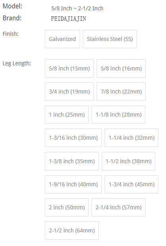Click the FEIDAJIAJIN brand name
Screen dimensions: 166x246
pos(69,19)
